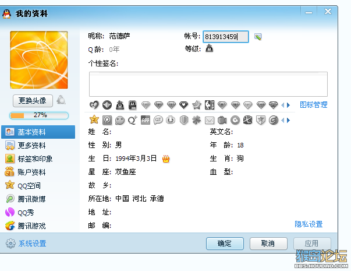351x271 pixels.
Task: Click the plain shield icon
Action: [x=184, y=120]
